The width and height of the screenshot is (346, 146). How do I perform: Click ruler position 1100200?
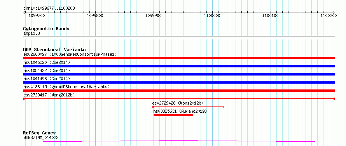(x=329, y=15)
